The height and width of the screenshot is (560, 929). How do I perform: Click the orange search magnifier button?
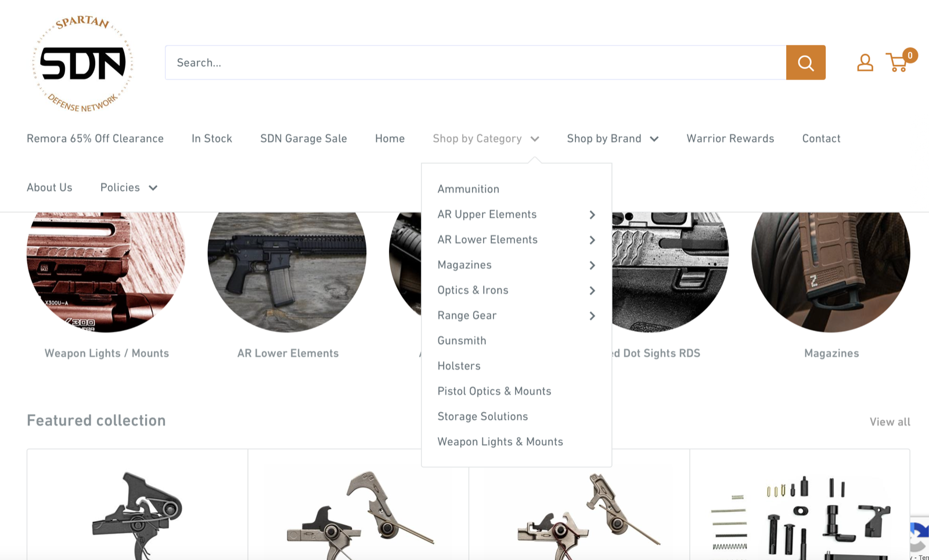click(x=805, y=63)
